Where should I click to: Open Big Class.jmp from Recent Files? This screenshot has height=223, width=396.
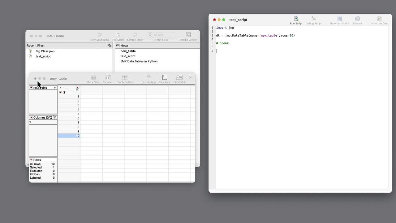[45, 51]
